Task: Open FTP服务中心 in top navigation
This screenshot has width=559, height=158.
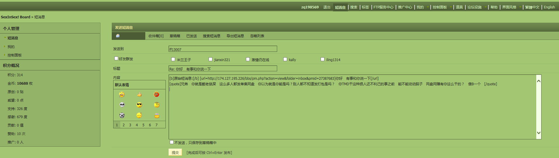Action: point(383,7)
